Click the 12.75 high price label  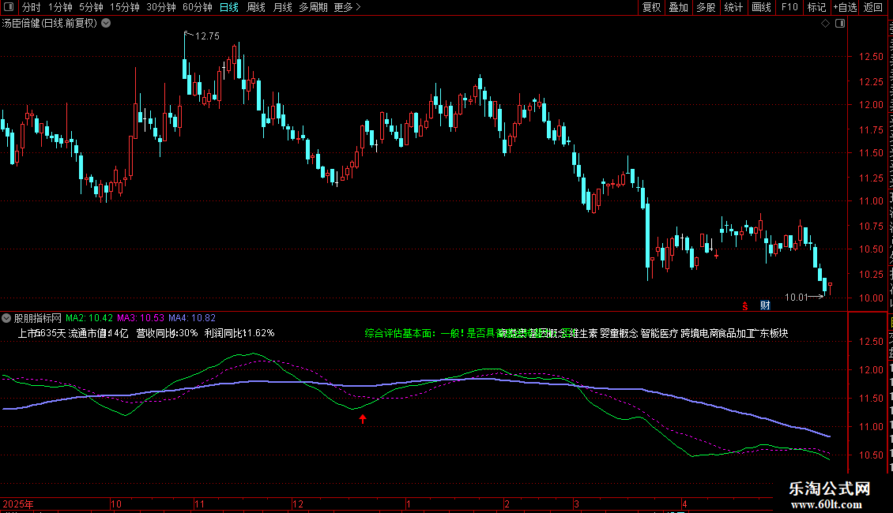click(x=207, y=36)
